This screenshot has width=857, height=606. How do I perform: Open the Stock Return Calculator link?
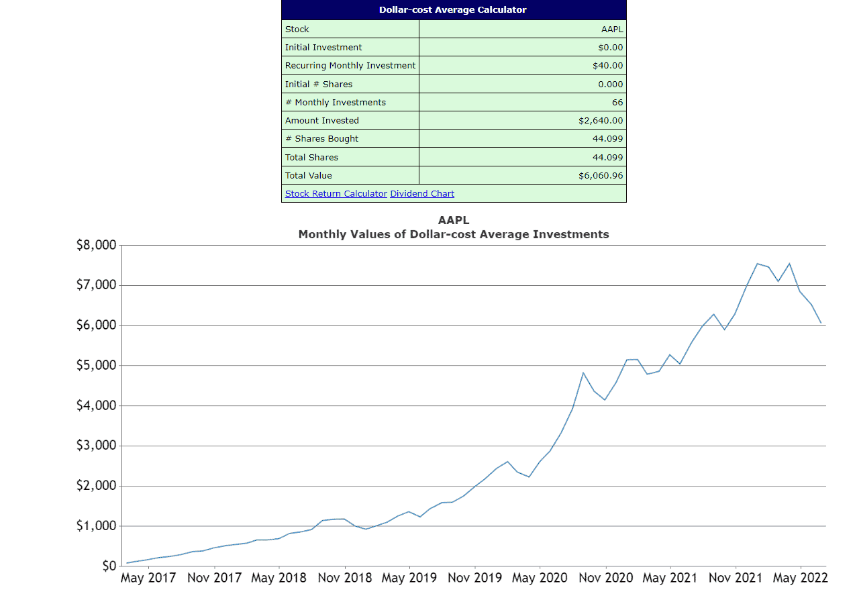pos(336,193)
